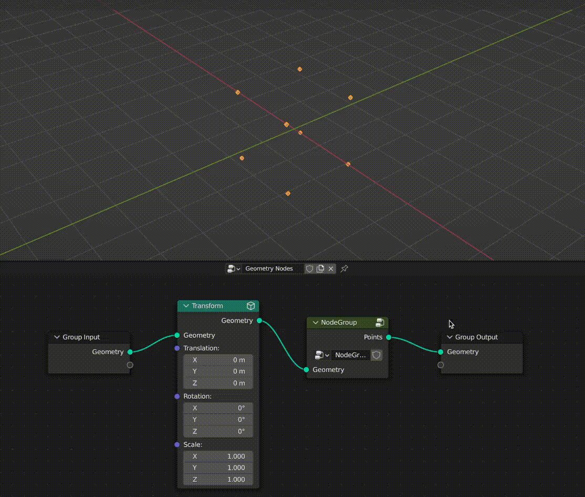The image size is (585, 497).
Task: Edit Scale X value field
Action: click(218, 457)
